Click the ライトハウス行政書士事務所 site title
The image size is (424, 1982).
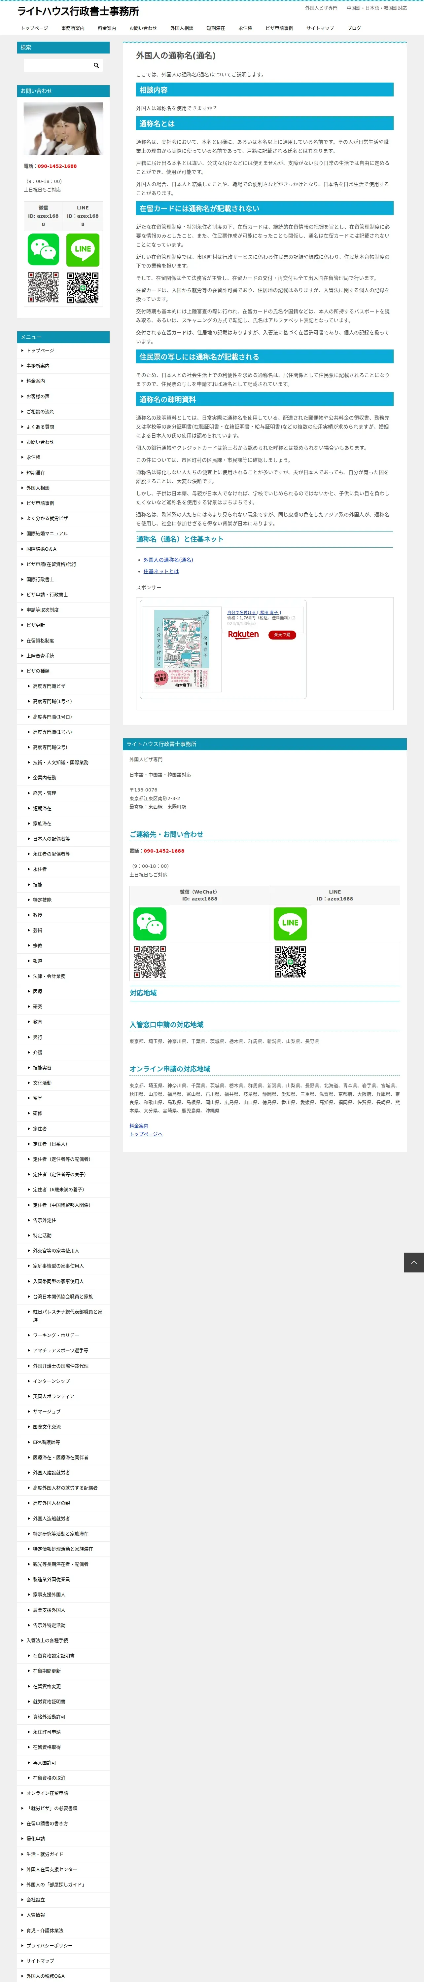pyautogui.click(x=78, y=11)
